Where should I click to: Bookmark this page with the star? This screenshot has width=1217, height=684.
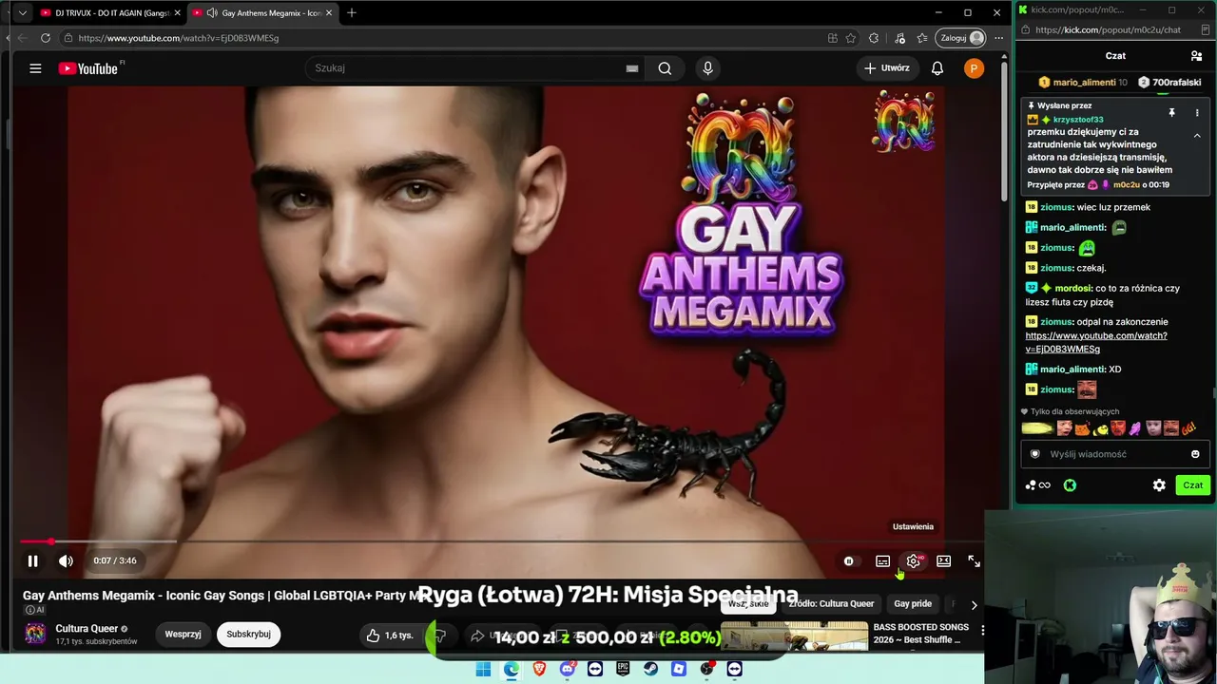point(850,38)
